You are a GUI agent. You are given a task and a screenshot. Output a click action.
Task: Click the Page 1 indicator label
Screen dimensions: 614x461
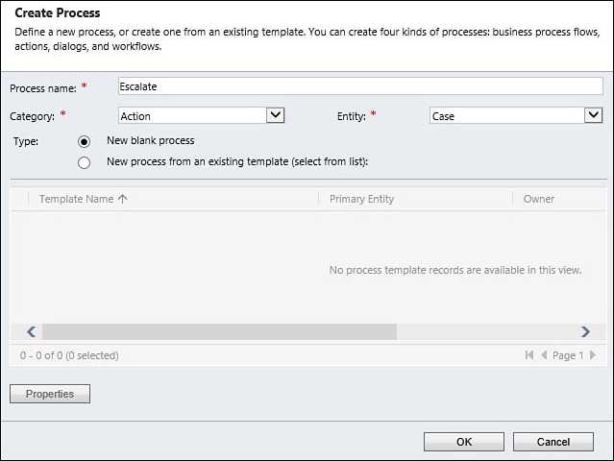pos(567,355)
